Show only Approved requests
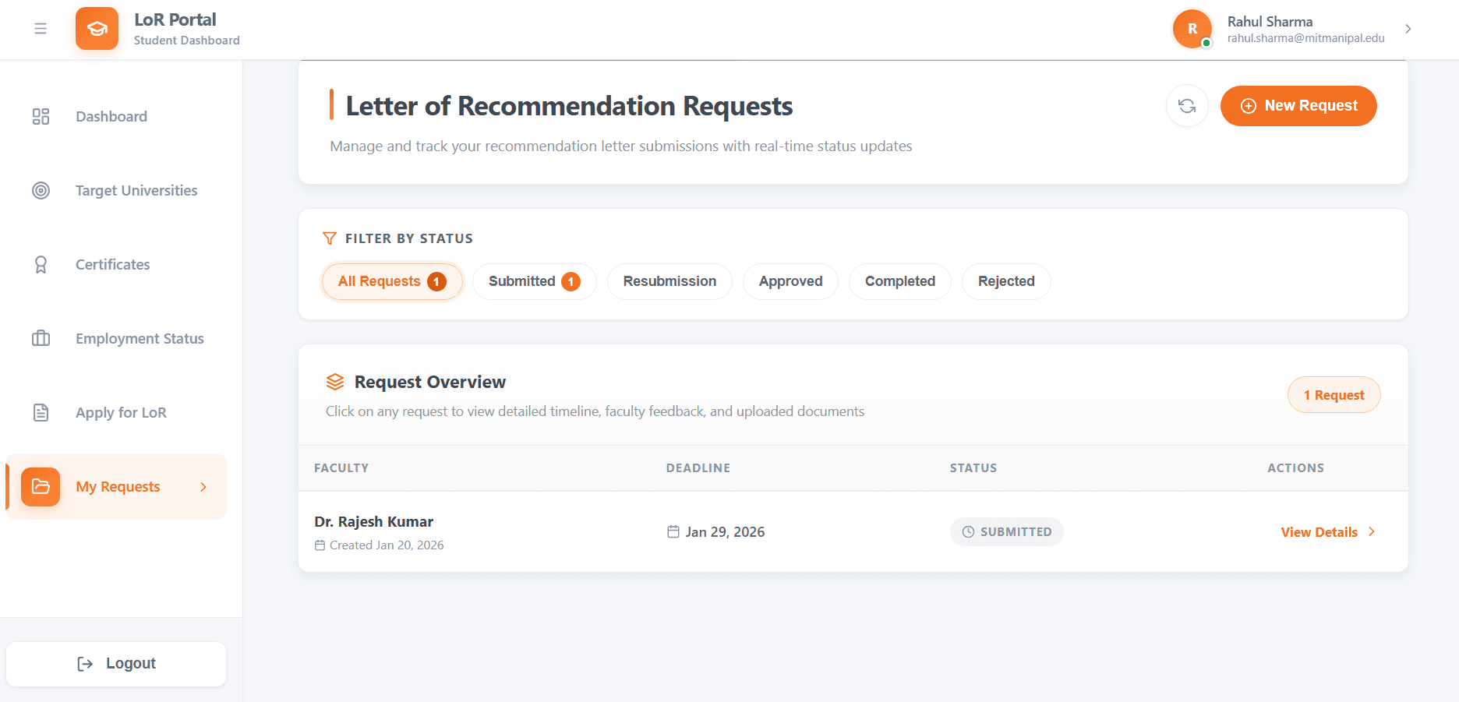 point(790,281)
